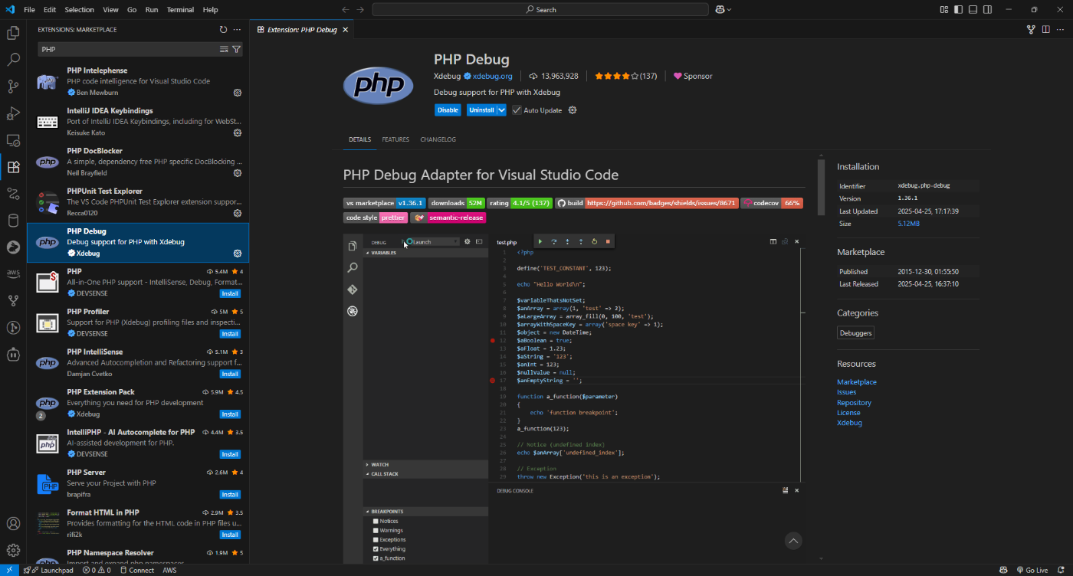
Task: Open the Source Control view
Action: [13, 87]
